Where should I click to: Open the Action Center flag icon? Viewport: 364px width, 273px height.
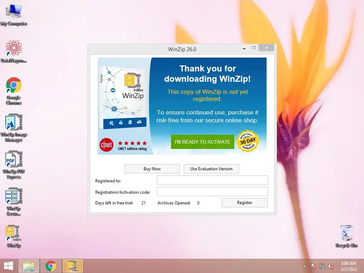(x=314, y=266)
